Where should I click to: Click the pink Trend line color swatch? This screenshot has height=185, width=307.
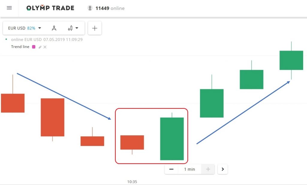34,47
